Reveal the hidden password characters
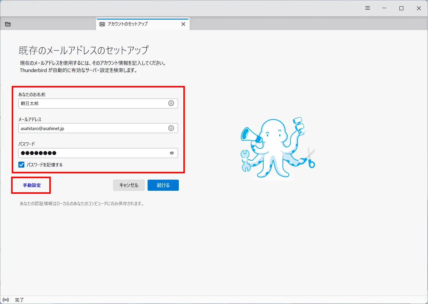This screenshot has width=428, height=304. tap(172, 153)
